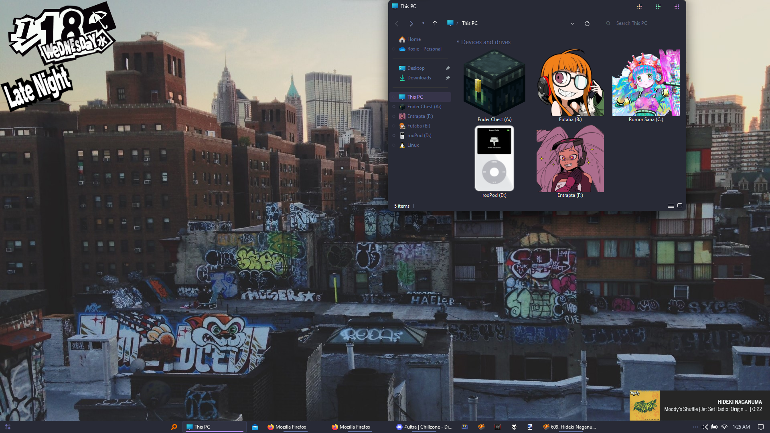Open the taskbar search icon
The width and height of the screenshot is (770, 433).
[x=174, y=427]
